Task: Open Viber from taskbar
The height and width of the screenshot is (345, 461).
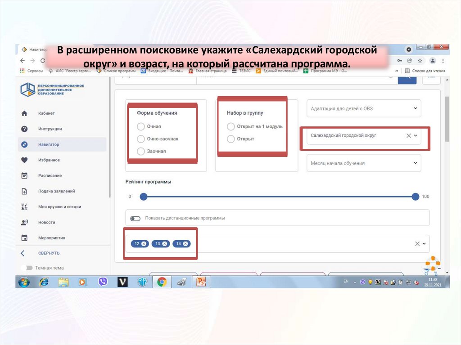Action: (103, 282)
